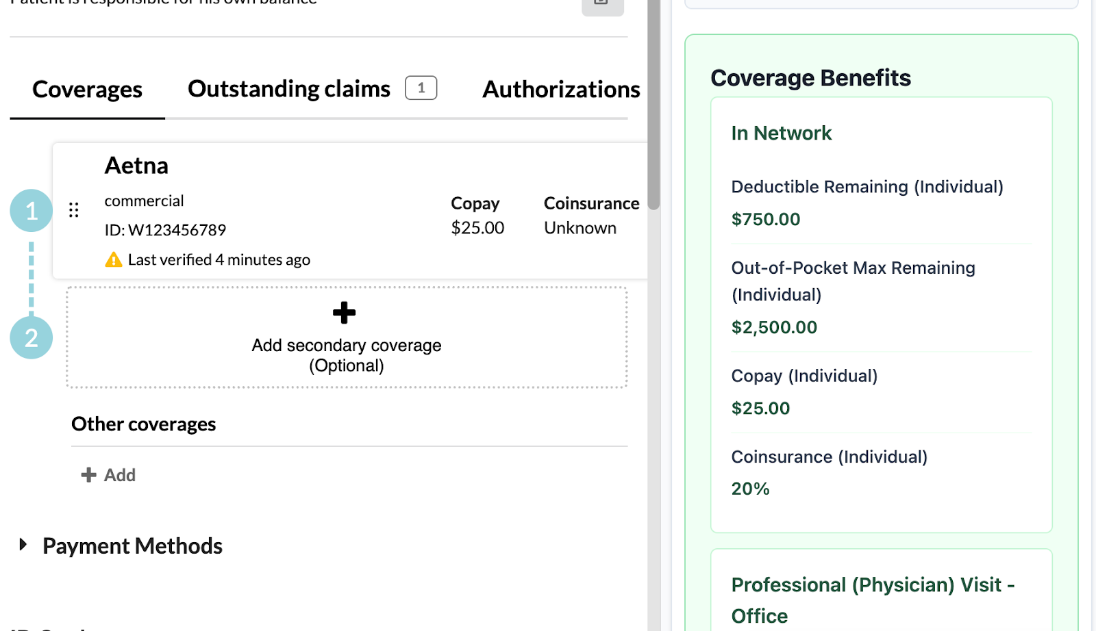
Task: Click the step 2 secondary coverage circle
Action: coord(32,337)
